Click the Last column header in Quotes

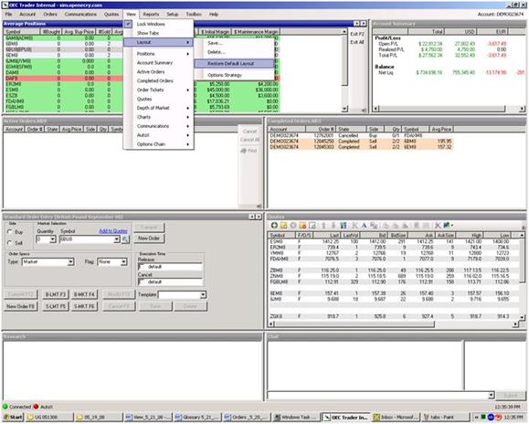[x=325, y=235]
